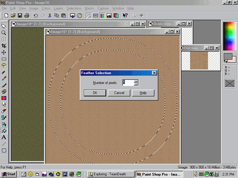This screenshot has height=178, width=238.
Task: Click the Number of pixels input field
Action: click(x=128, y=83)
